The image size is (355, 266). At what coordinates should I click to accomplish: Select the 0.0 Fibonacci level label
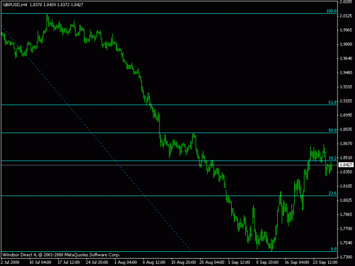333,249
